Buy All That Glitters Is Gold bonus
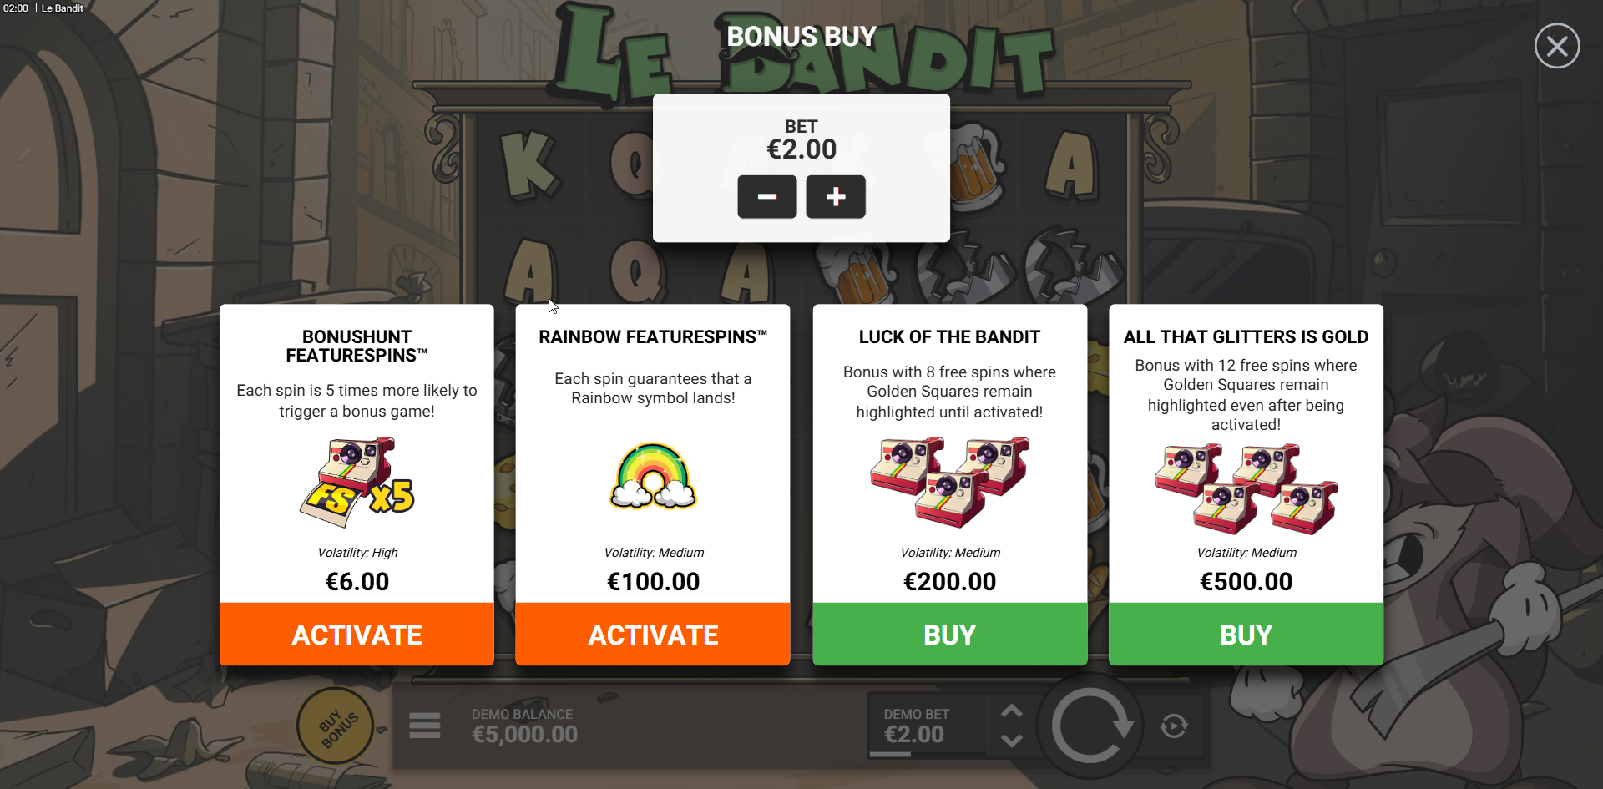This screenshot has height=789, width=1603. (1246, 635)
